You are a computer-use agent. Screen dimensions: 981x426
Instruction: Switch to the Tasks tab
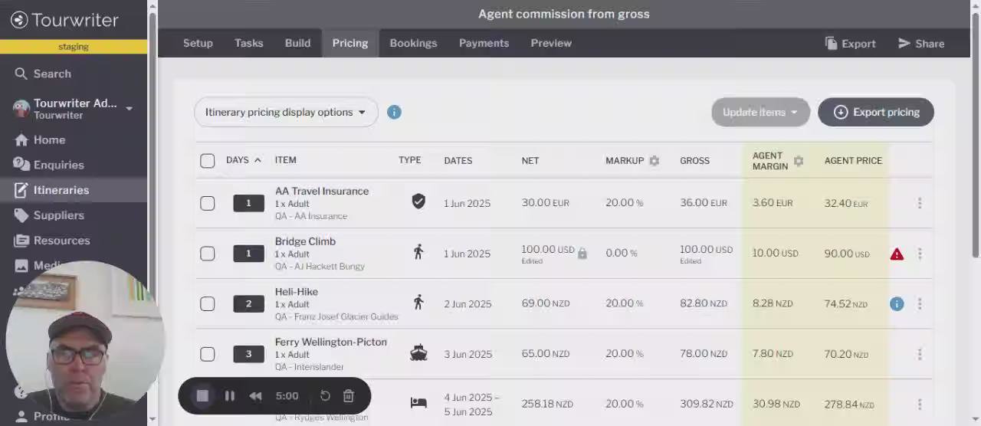[249, 43]
